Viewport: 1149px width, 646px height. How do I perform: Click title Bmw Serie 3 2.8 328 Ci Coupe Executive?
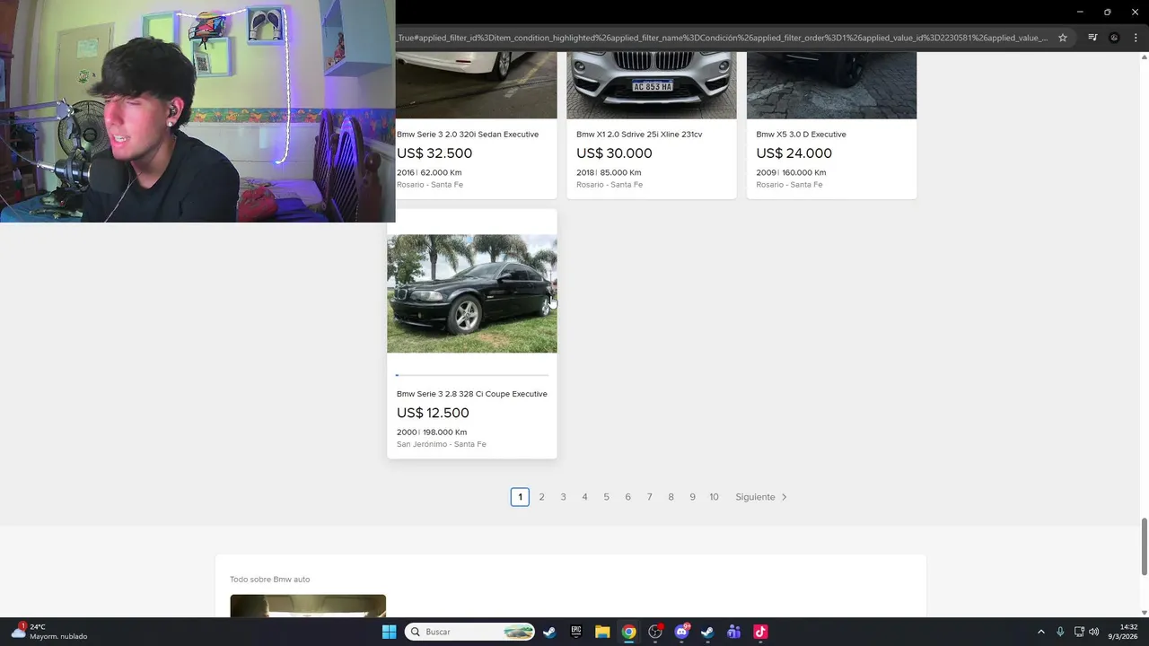[472, 394]
